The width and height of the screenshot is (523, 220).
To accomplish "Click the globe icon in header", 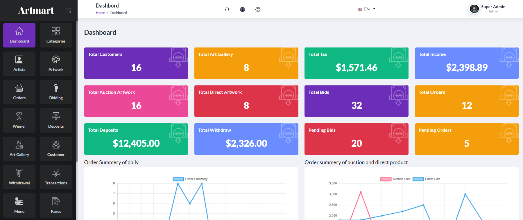I will (243, 10).
